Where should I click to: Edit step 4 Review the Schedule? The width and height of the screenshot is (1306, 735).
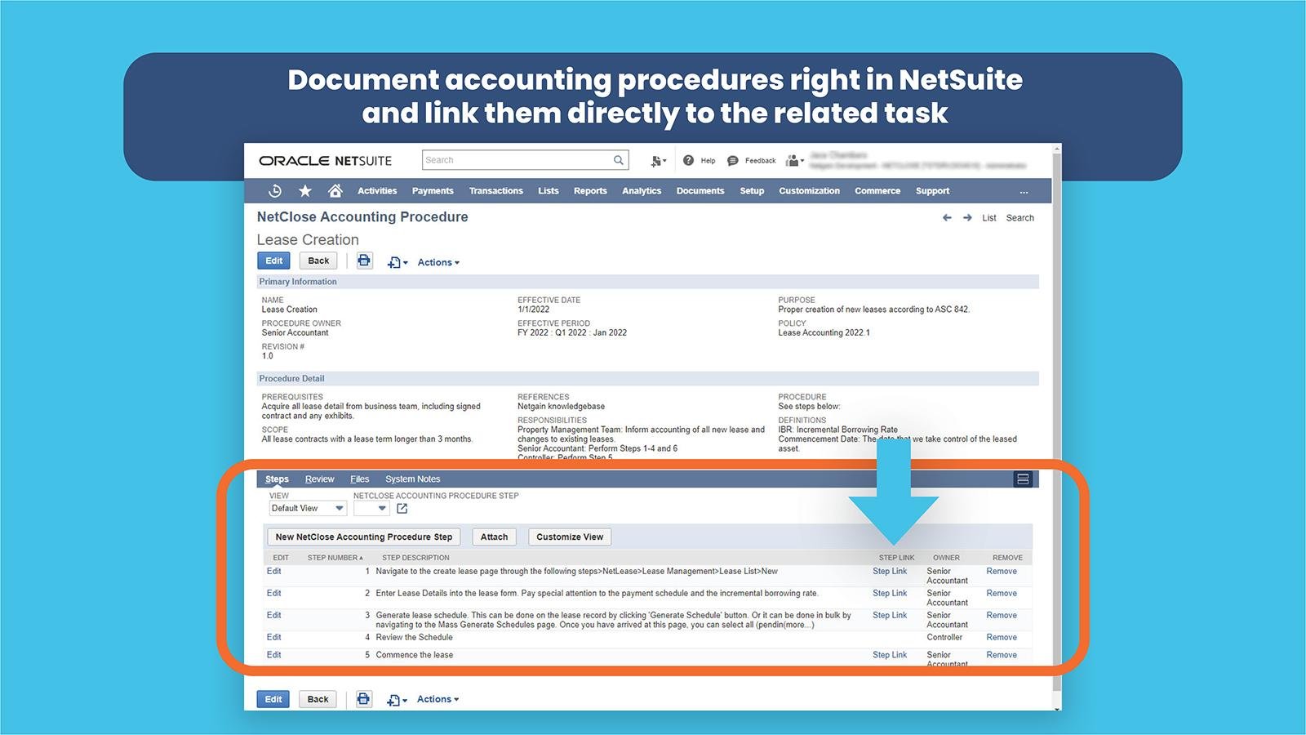273,638
